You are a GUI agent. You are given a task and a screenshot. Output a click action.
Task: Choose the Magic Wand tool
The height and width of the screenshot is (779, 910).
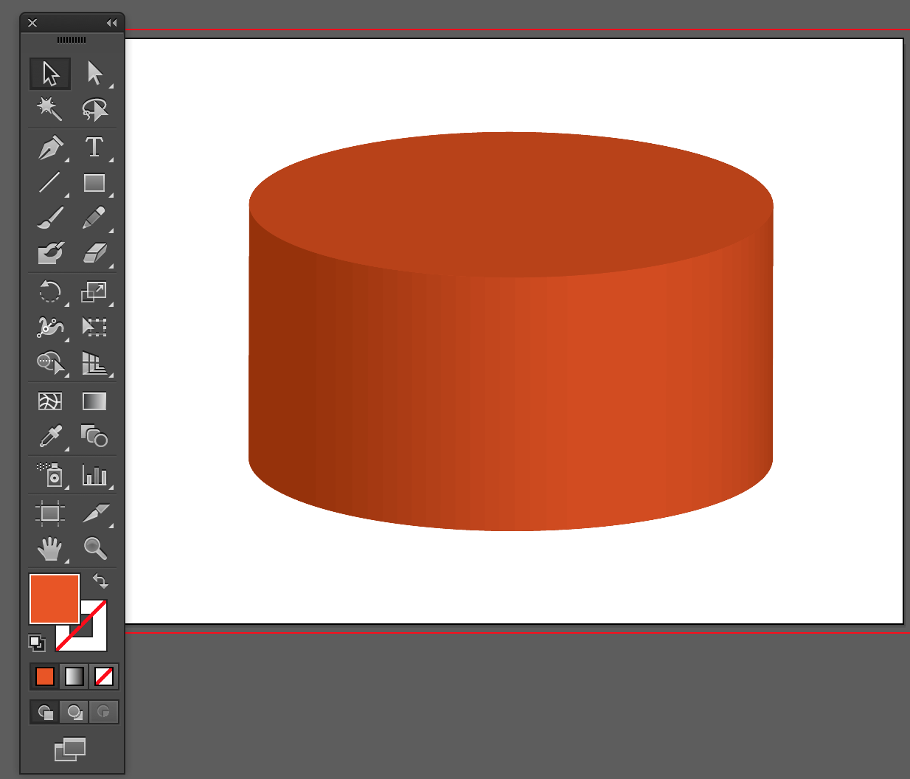click(50, 109)
